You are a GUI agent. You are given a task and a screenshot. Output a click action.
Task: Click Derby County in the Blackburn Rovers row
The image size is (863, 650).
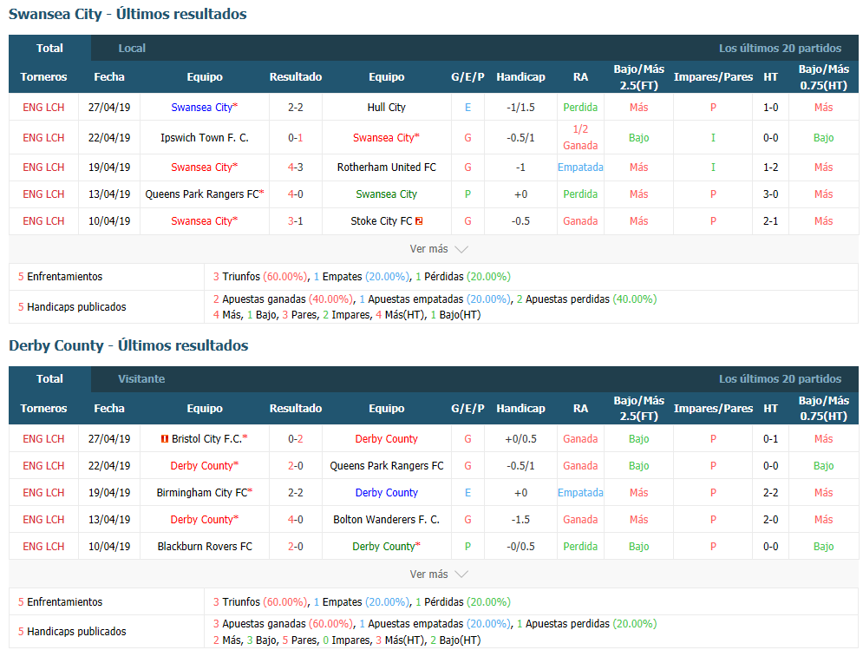point(383,547)
